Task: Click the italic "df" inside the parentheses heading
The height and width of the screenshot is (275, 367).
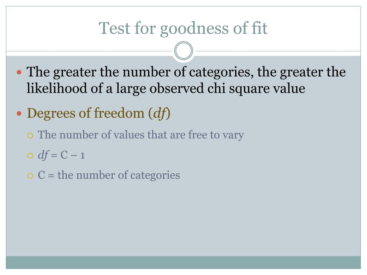Action: (x=159, y=114)
